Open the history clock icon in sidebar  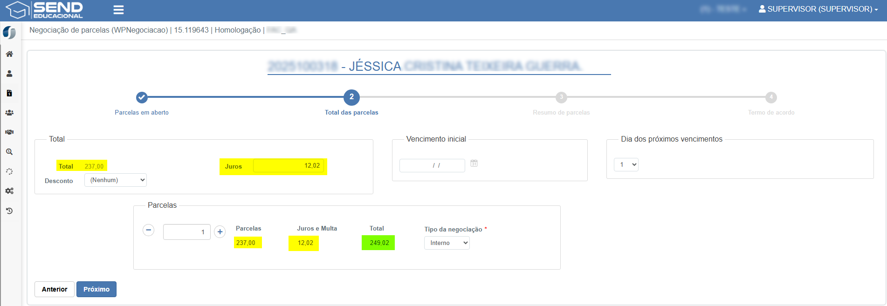(x=9, y=211)
